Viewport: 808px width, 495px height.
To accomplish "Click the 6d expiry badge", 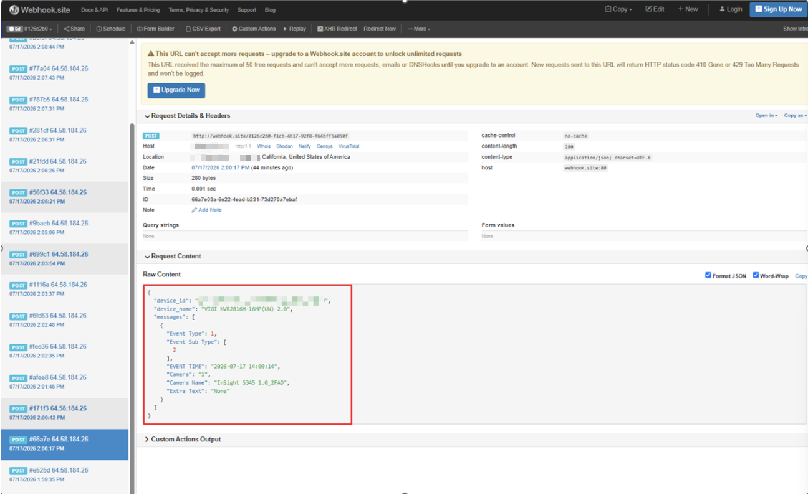I will coord(14,29).
